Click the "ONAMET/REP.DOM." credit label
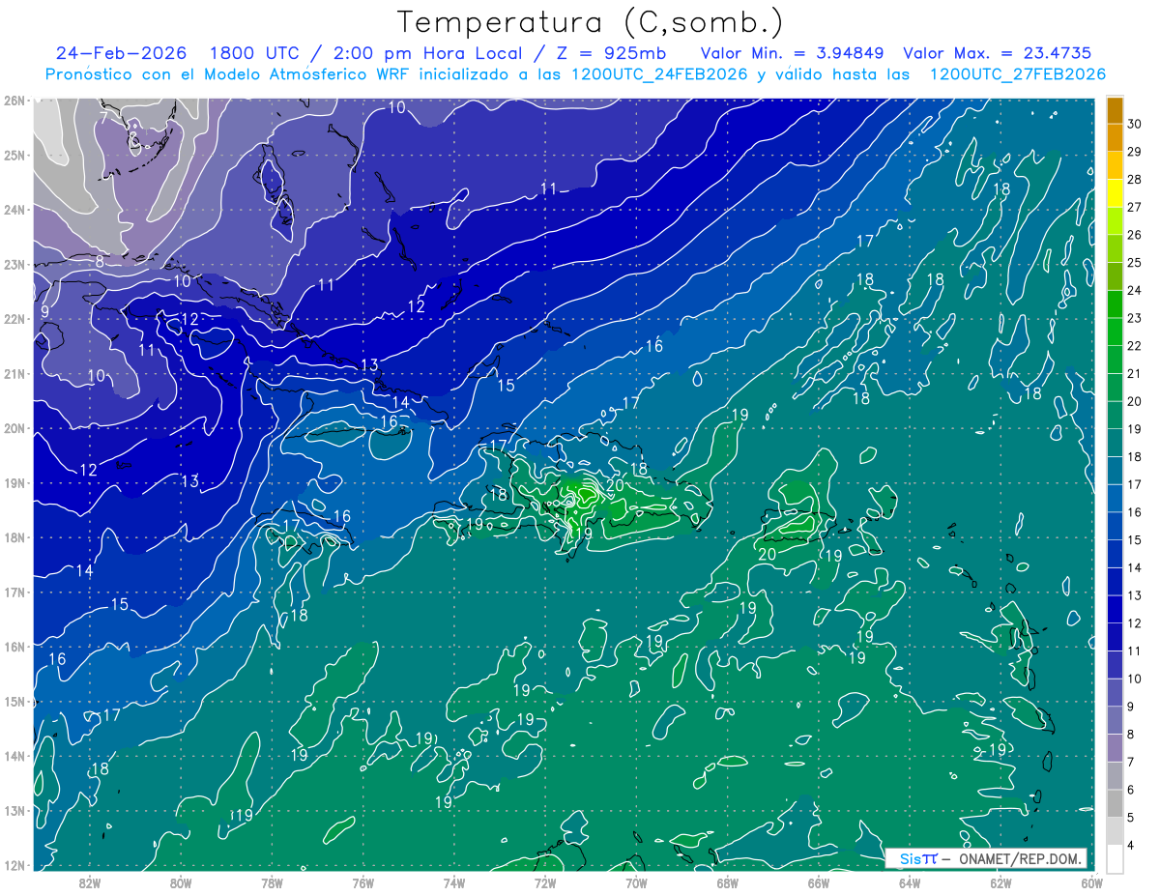 point(1018,858)
